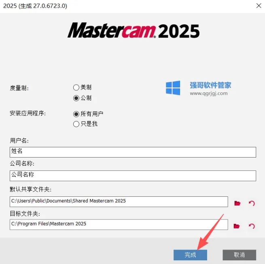The height and width of the screenshot is (264, 265).
Task: Click the shared Mastercam 2025 folder path field
Action: click(x=119, y=202)
